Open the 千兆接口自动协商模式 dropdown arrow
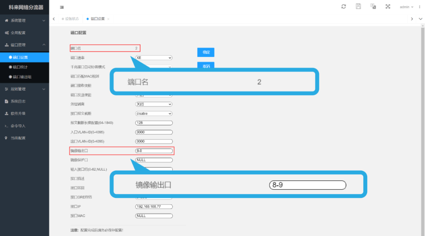 coord(170,67)
